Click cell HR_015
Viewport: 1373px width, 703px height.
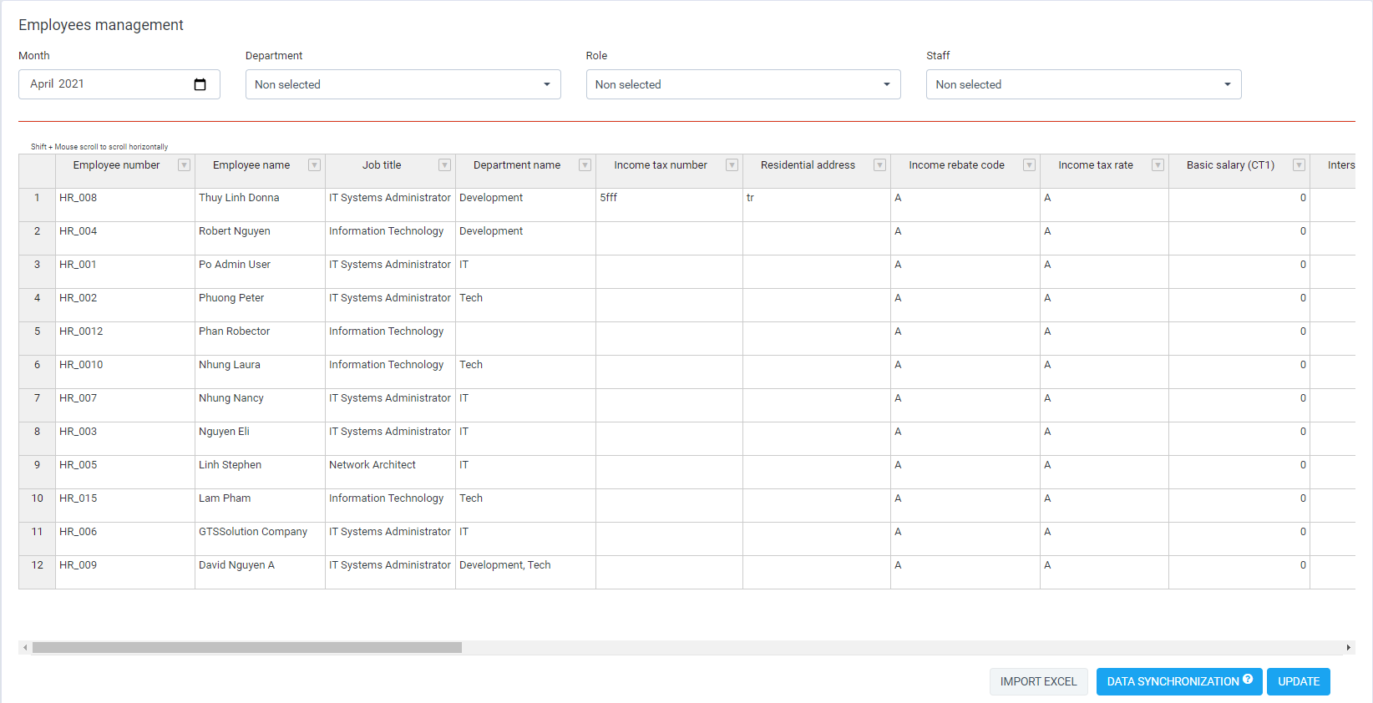point(125,505)
